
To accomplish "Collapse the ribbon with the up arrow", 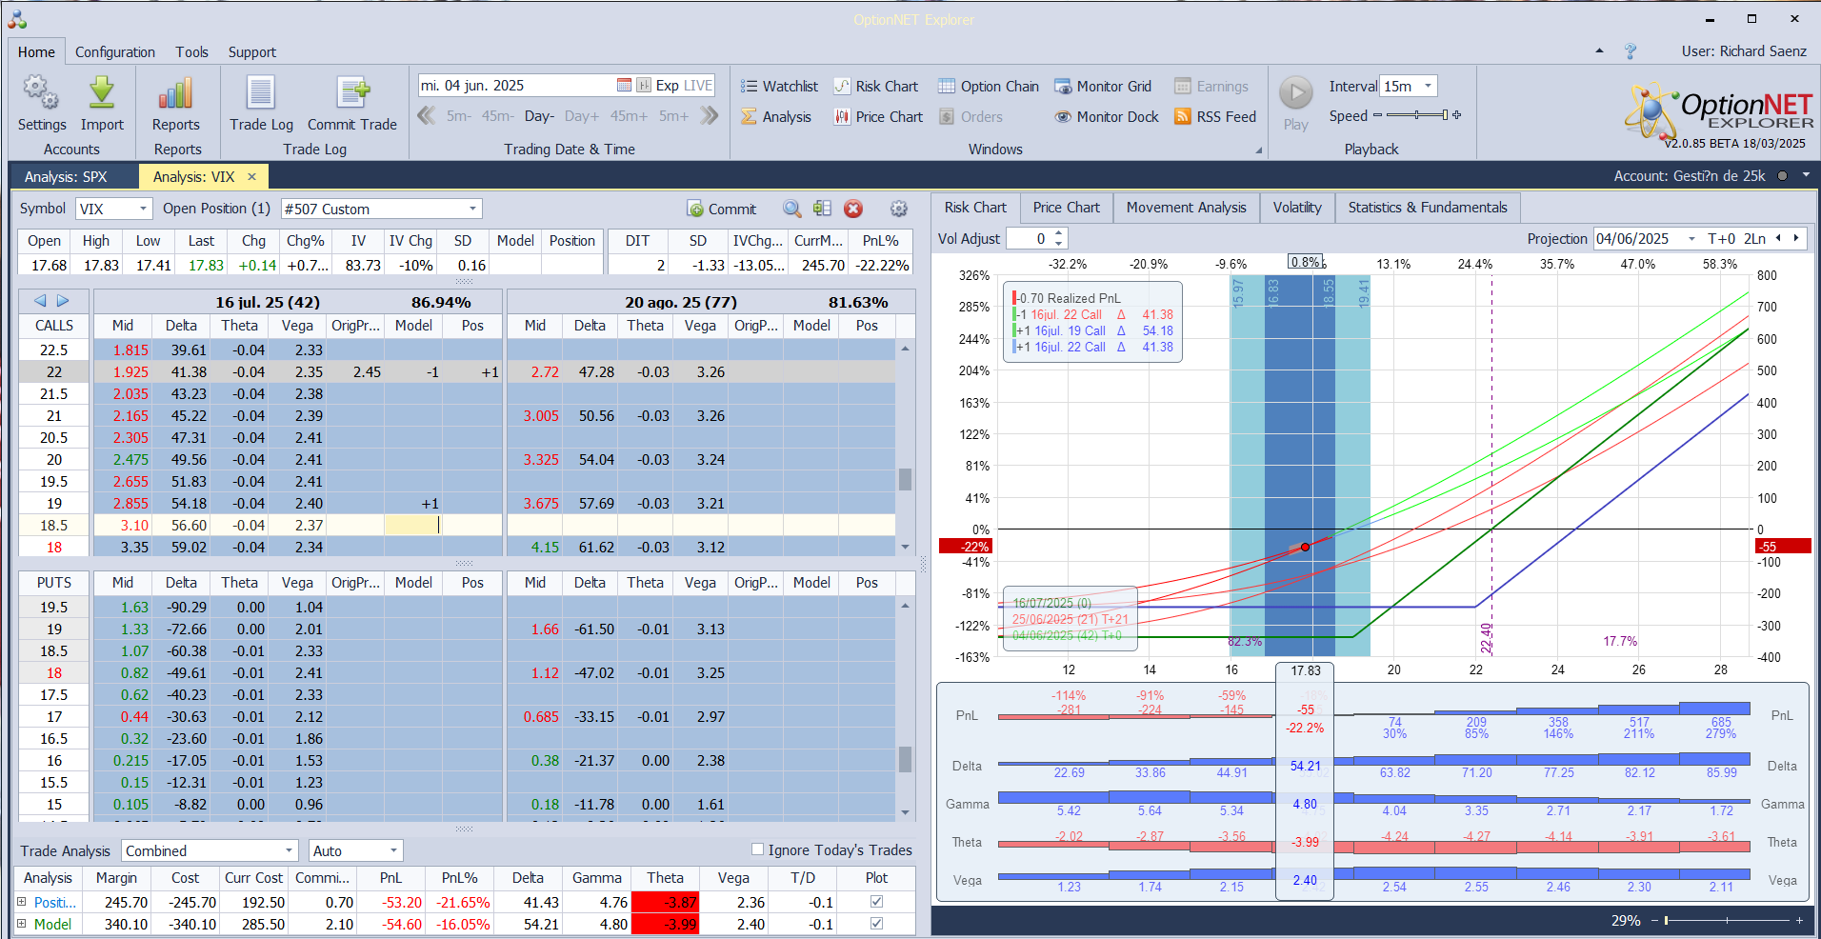I will tap(1599, 50).
